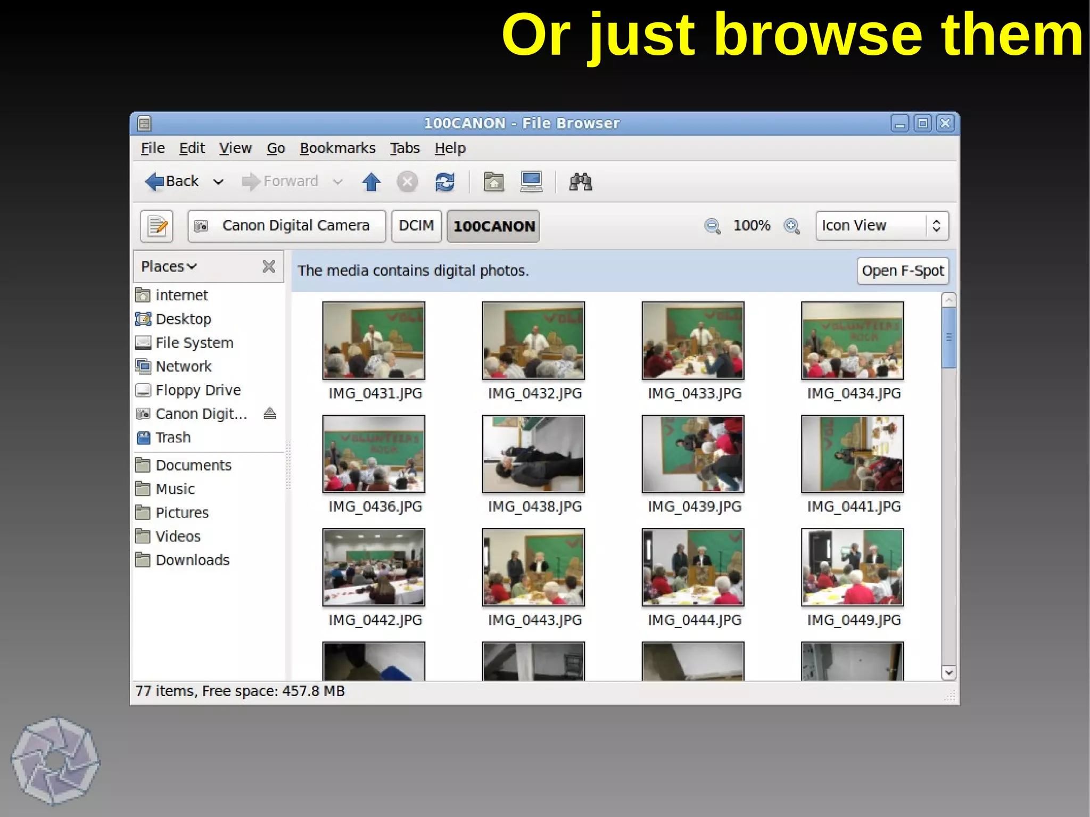Click the zoom in magnifier icon
This screenshot has height=817, width=1090.
791,226
